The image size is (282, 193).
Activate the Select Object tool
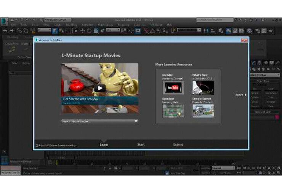coord(54,31)
